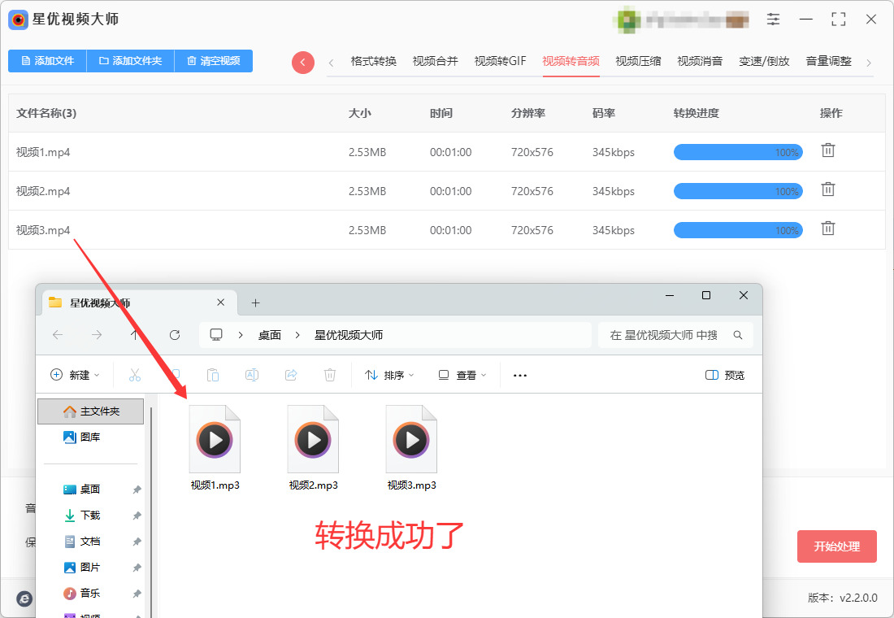Image resolution: width=894 pixels, height=618 pixels.
Task: Start conversion with the 开始处理 button
Action: click(836, 546)
